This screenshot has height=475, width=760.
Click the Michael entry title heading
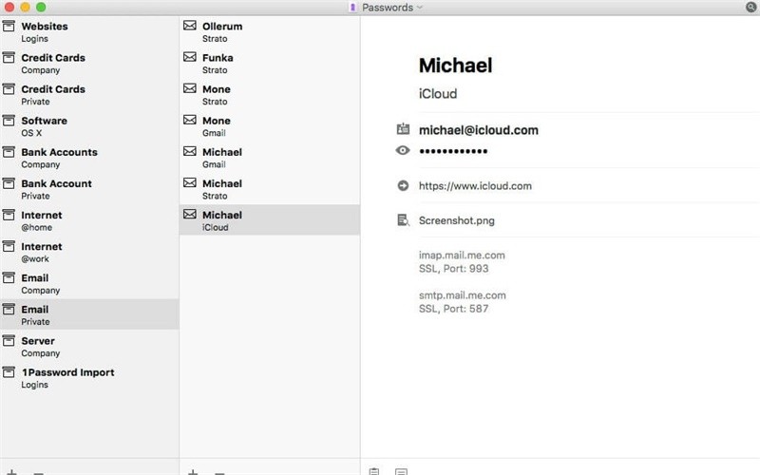pyautogui.click(x=456, y=66)
